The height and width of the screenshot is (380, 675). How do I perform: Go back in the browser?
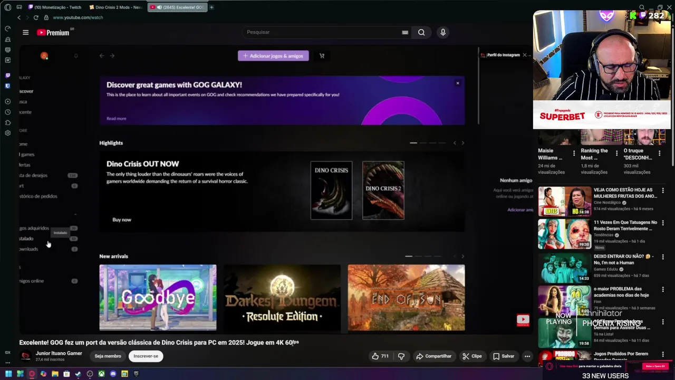pos(19,17)
